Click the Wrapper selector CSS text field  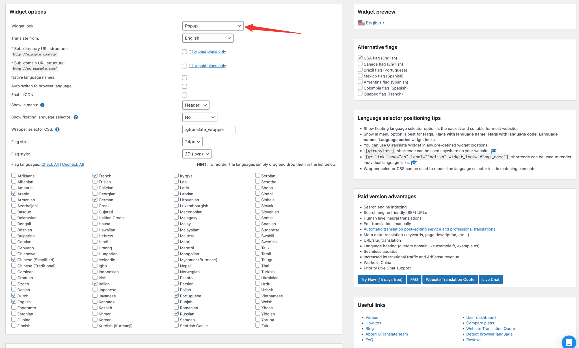(209, 129)
